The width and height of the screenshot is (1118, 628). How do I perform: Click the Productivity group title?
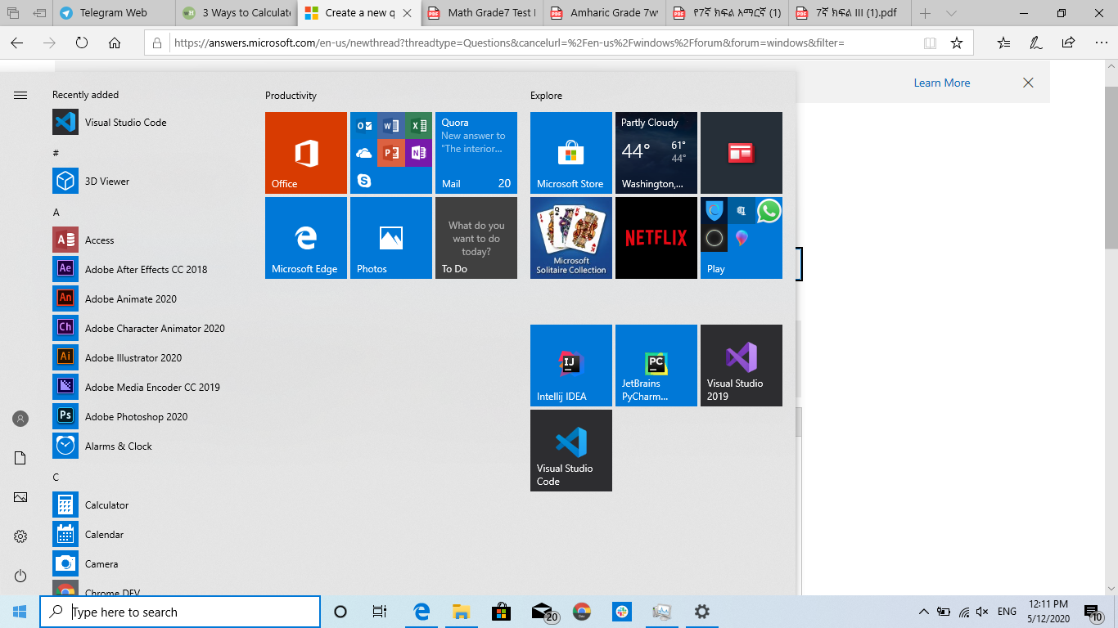coord(291,96)
